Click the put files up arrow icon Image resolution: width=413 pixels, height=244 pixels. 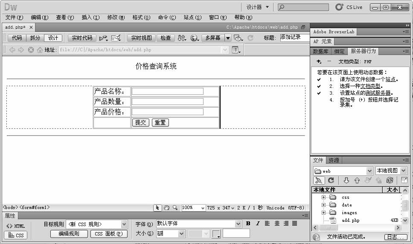coord(357,180)
